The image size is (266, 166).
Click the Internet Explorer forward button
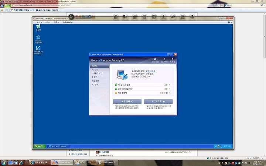click(6, 5)
